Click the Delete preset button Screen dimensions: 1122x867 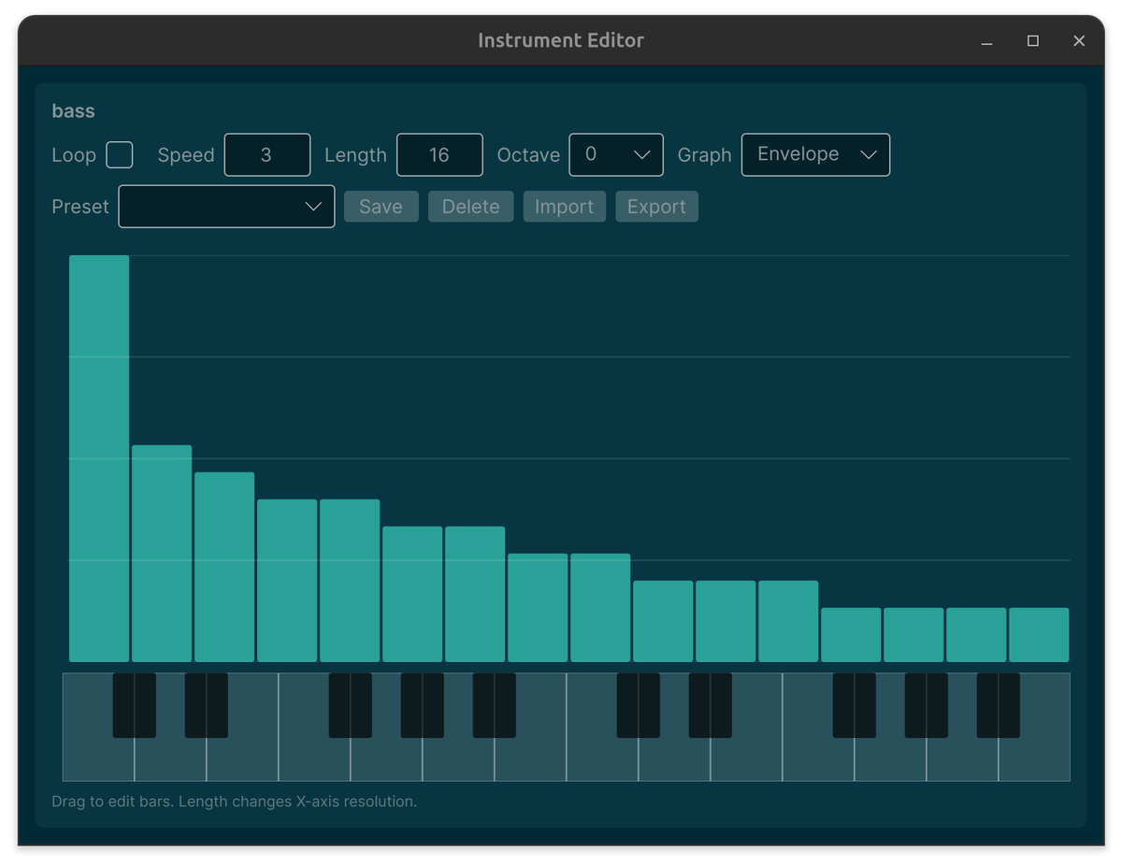pyautogui.click(x=470, y=207)
